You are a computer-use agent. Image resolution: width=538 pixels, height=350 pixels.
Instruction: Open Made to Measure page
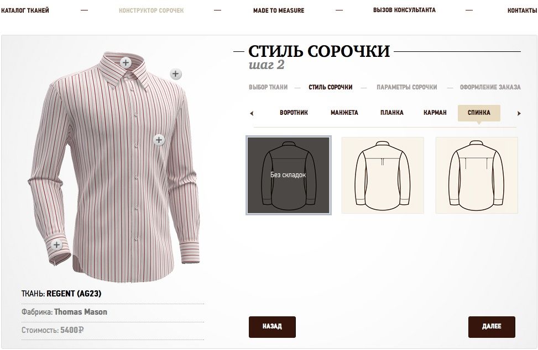coord(279,10)
